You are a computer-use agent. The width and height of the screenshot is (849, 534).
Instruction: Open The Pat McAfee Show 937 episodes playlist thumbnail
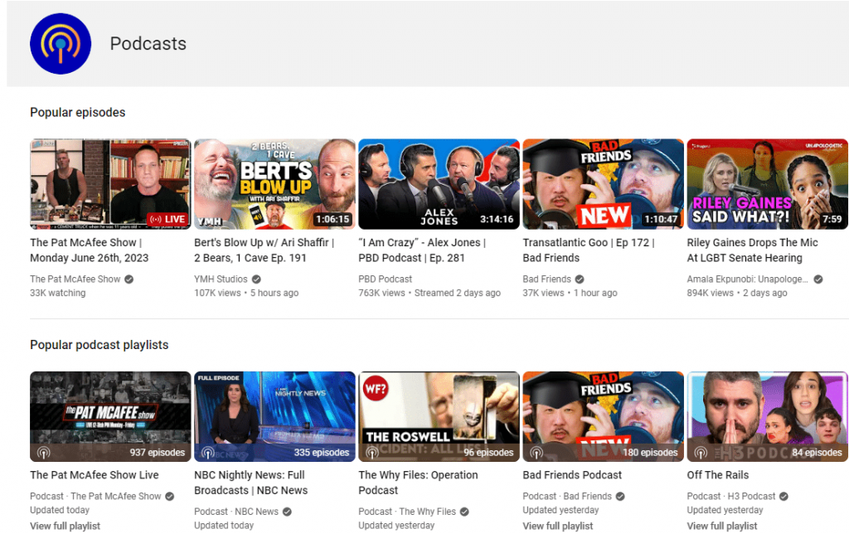110,416
